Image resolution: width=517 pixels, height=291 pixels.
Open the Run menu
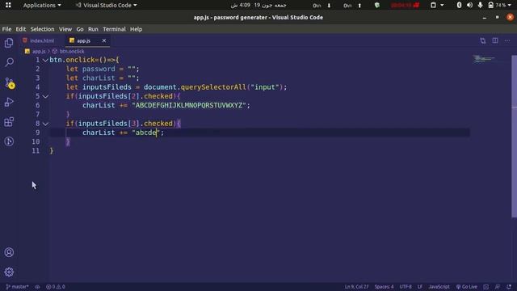tap(93, 29)
